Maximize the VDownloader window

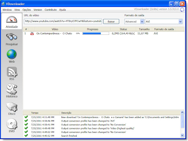coord(177,4)
